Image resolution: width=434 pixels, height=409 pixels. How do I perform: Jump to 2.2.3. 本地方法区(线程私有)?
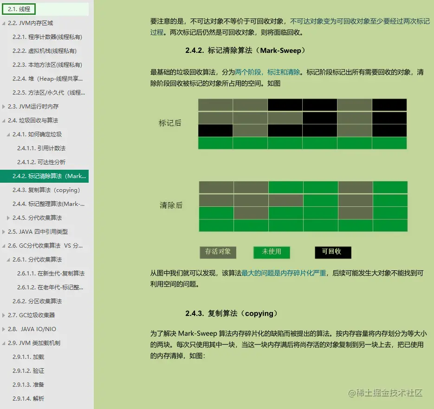47,65
